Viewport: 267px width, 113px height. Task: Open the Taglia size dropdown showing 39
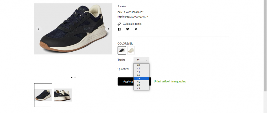tap(141, 60)
